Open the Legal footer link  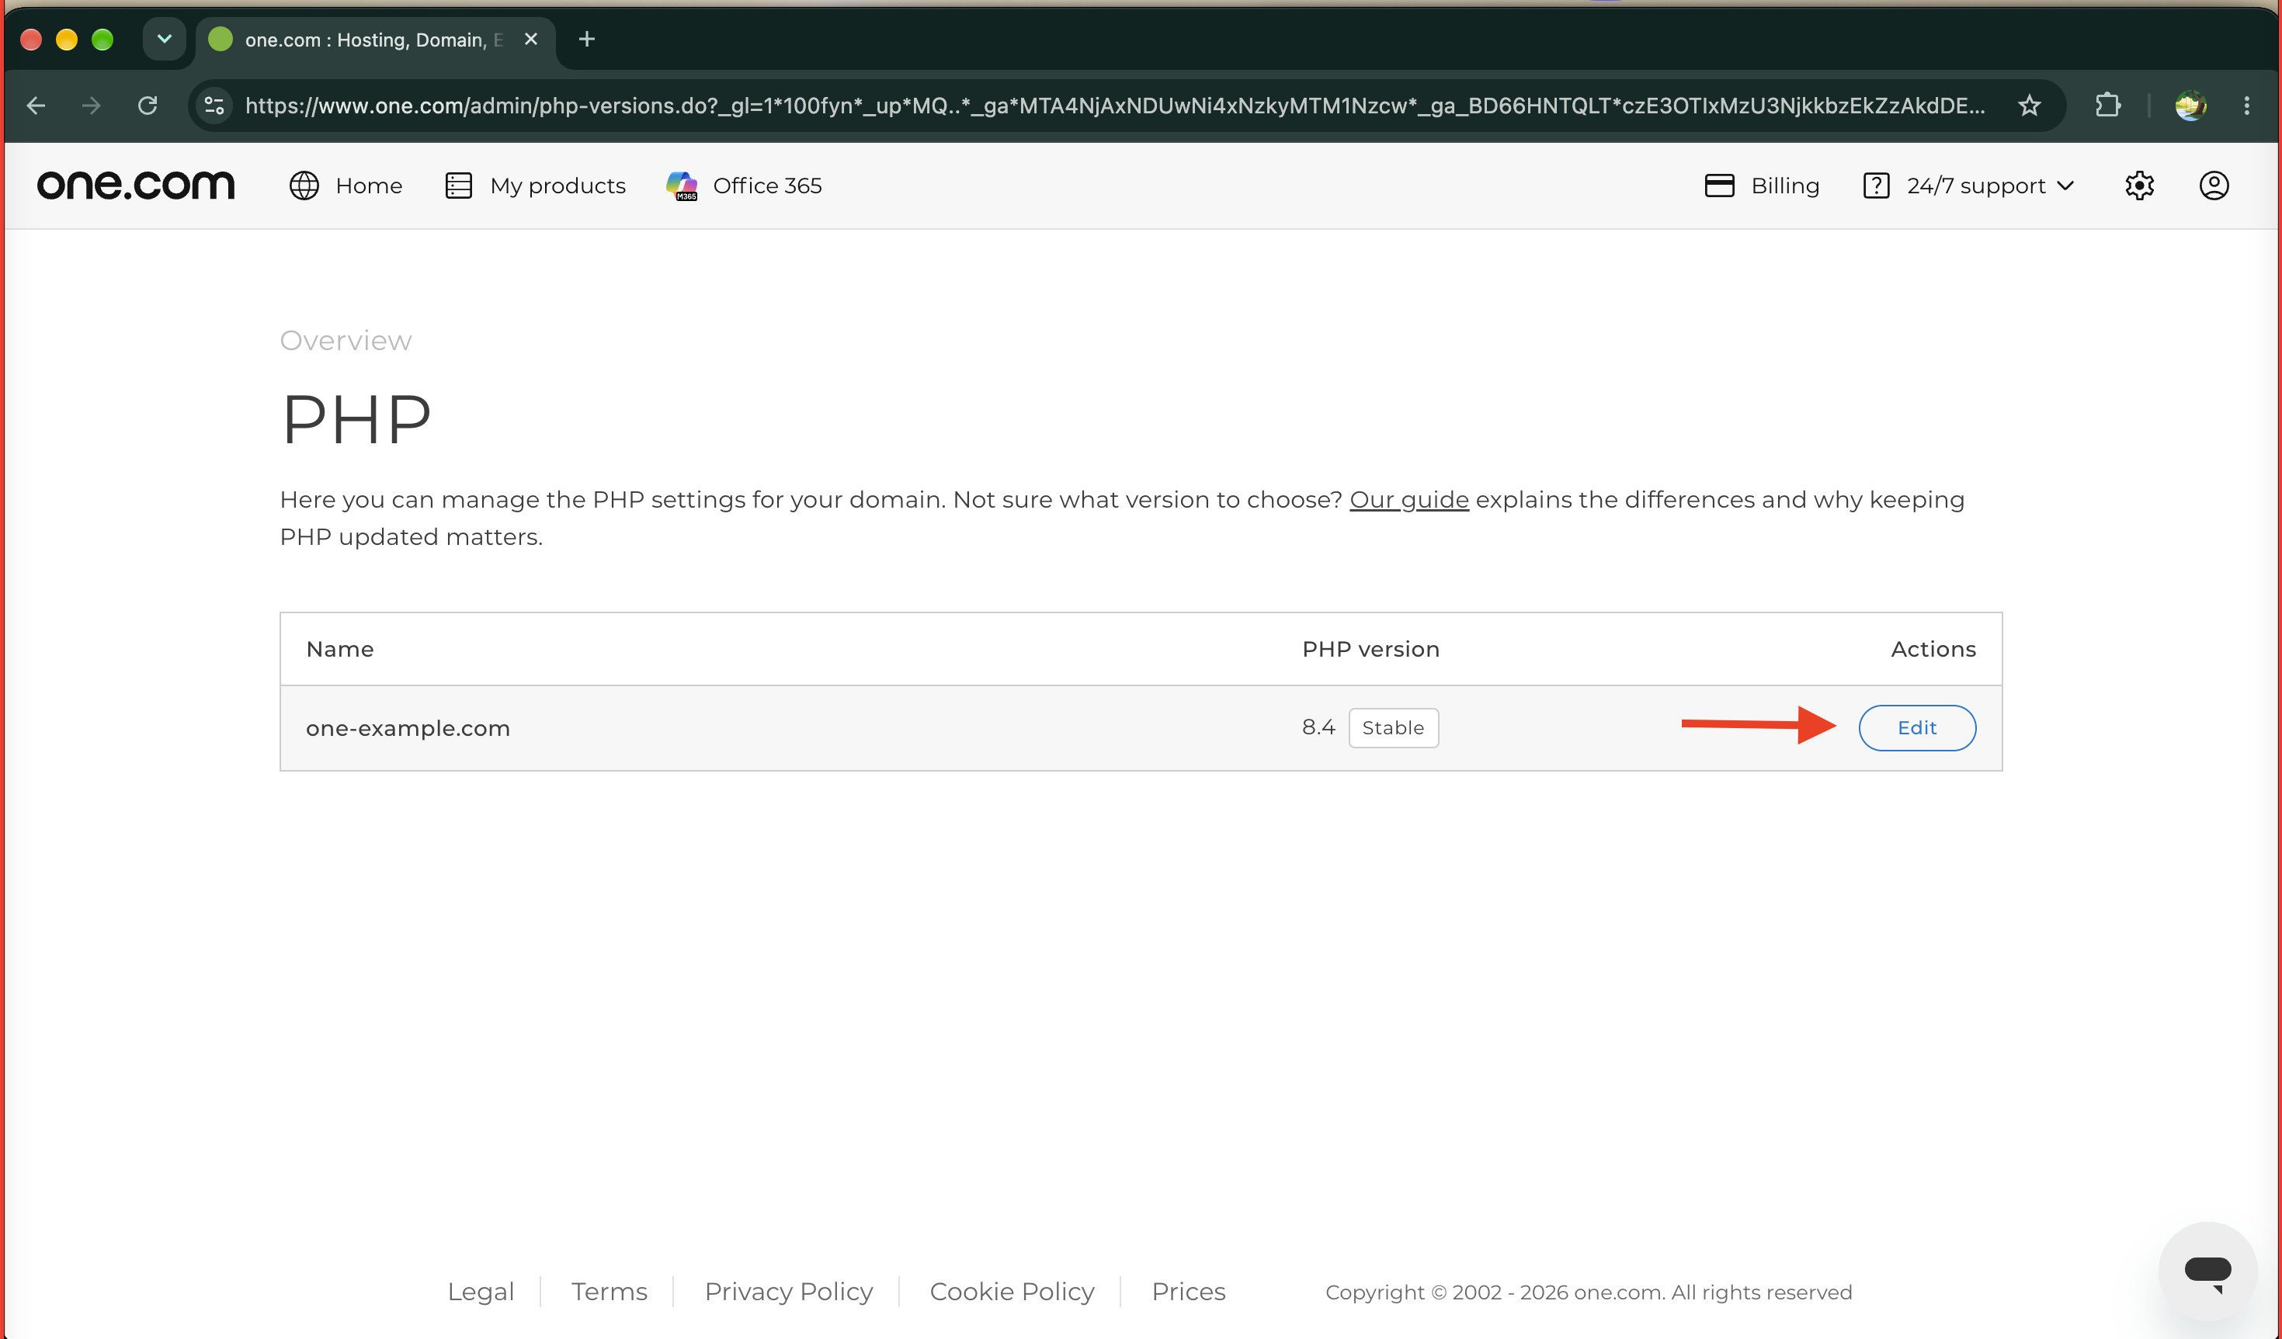(x=481, y=1291)
